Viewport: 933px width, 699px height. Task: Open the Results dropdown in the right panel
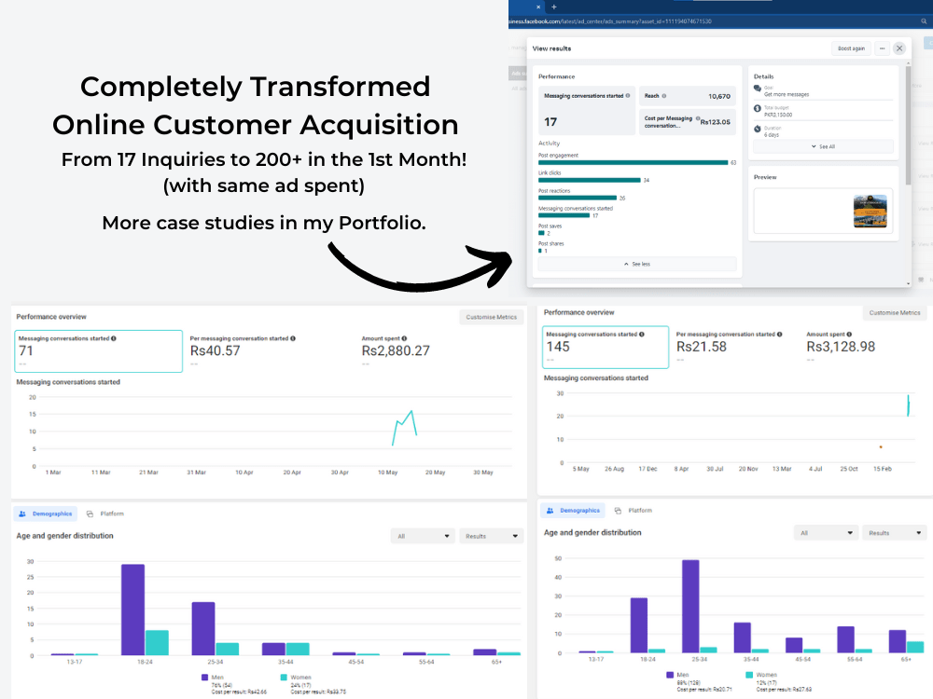(895, 533)
